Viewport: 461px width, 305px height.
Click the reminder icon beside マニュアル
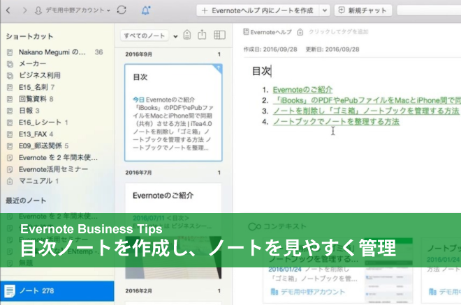[10, 181]
